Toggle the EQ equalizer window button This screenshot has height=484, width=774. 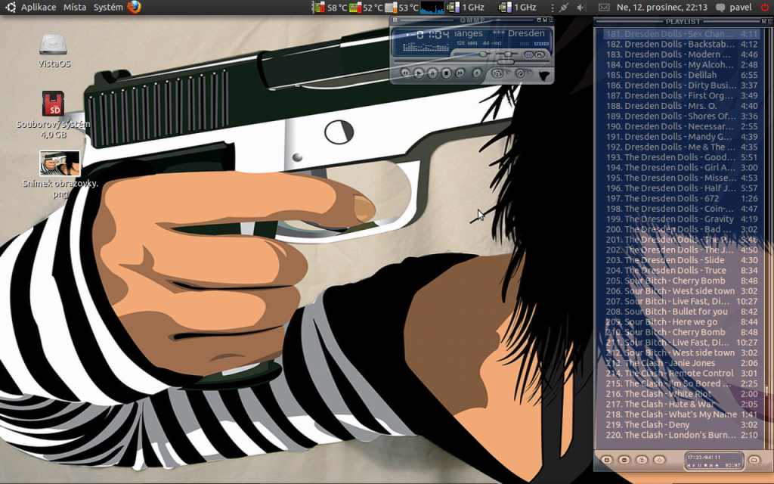(x=529, y=54)
